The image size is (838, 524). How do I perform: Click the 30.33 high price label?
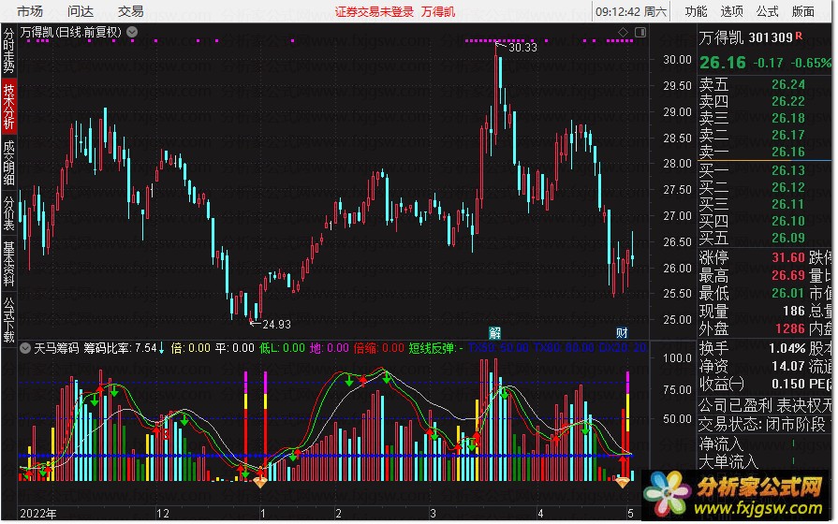(x=522, y=48)
